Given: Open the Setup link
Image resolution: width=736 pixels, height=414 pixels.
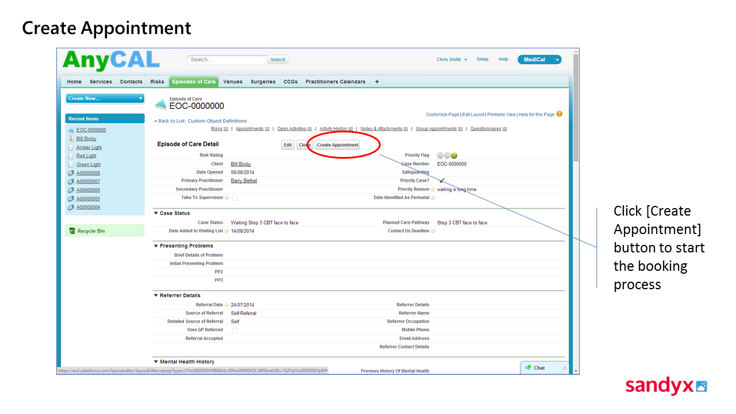Looking at the screenshot, I should pos(482,59).
